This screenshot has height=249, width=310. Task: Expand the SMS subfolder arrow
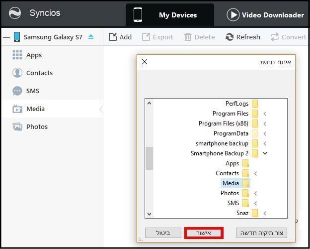coord(255,203)
